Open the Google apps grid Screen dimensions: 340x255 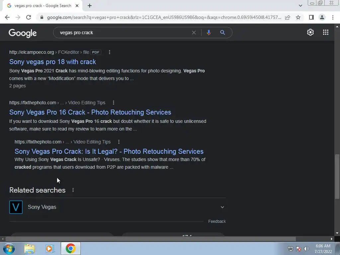pyautogui.click(x=326, y=32)
